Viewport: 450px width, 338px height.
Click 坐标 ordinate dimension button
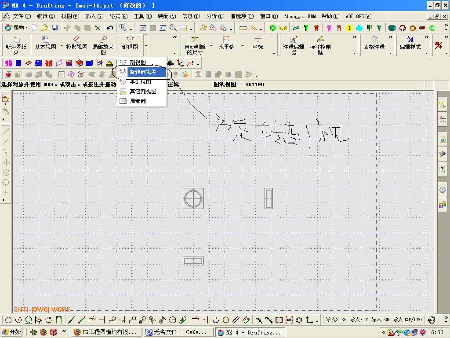258,43
